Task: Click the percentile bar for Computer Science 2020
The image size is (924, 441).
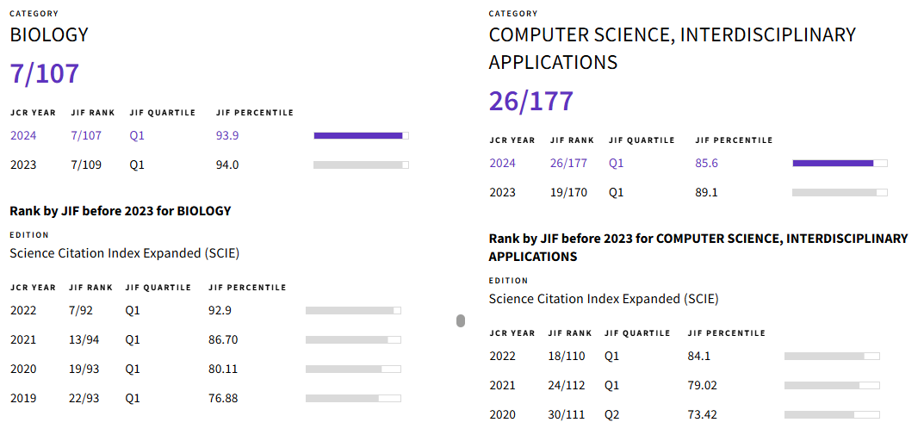Action: tap(831, 415)
